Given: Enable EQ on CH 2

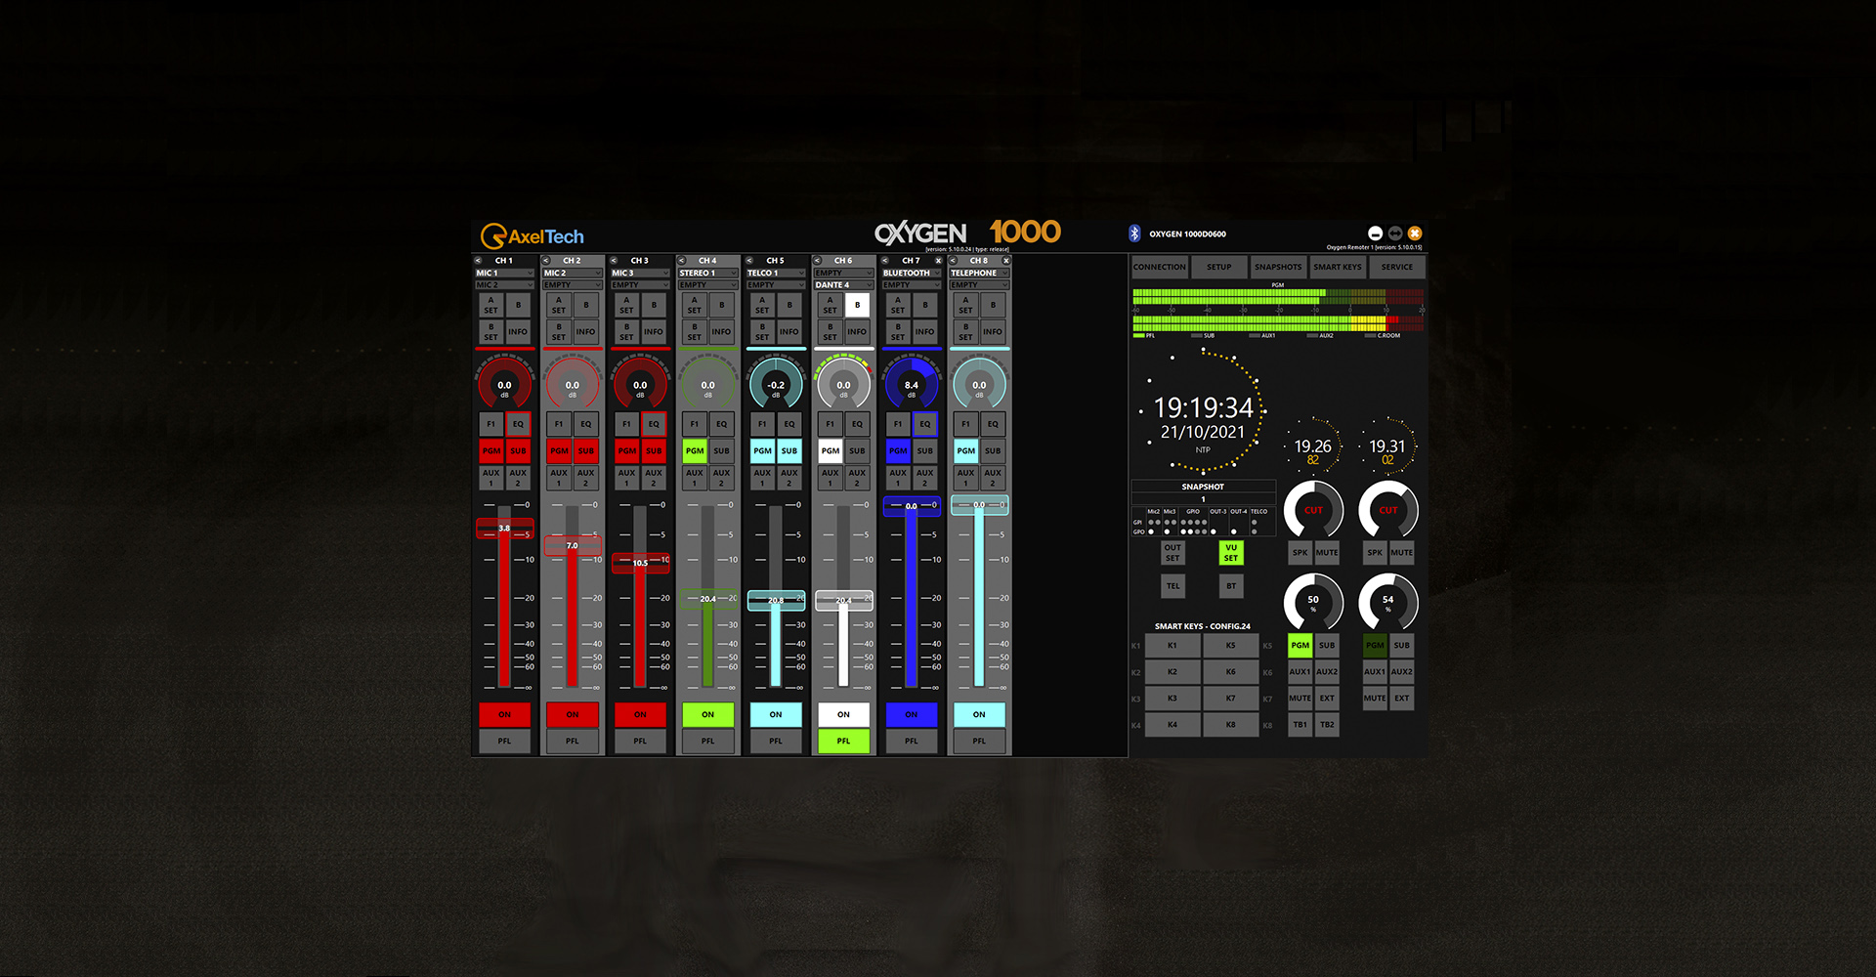Looking at the screenshot, I should click(x=586, y=424).
